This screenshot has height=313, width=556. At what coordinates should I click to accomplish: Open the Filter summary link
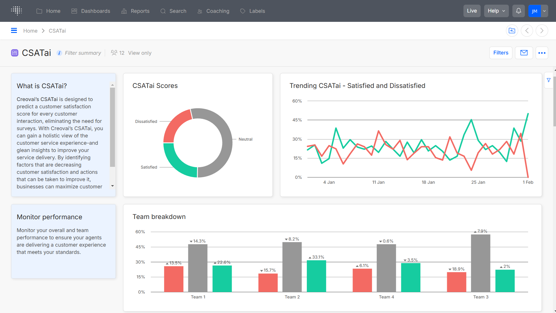point(83,53)
